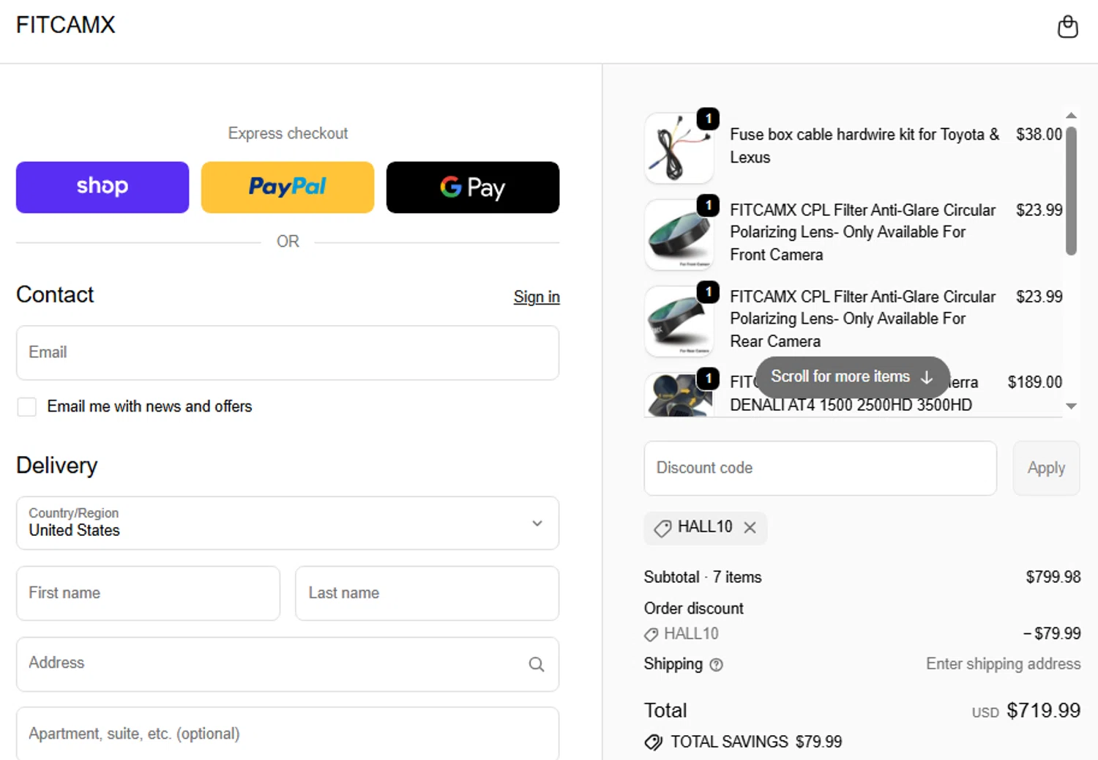Screen dimensions: 1098x760
Task: Pay with PayPal express checkout
Action: point(288,187)
